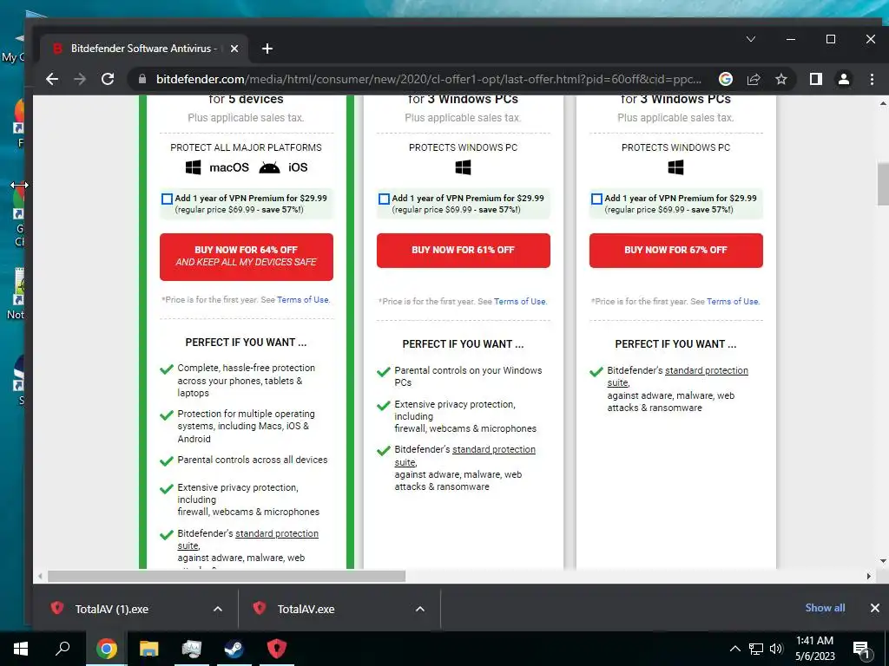Viewport: 889px width, 666px height.
Task: Click Buy Now for 64% Off
Action: (246, 257)
